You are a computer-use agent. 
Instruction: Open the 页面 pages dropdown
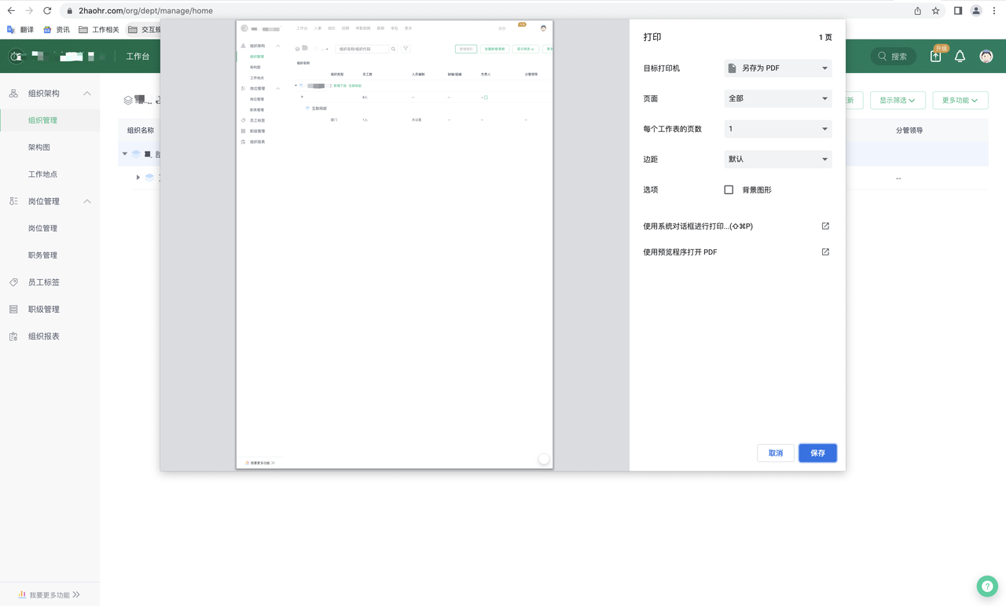tap(777, 99)
